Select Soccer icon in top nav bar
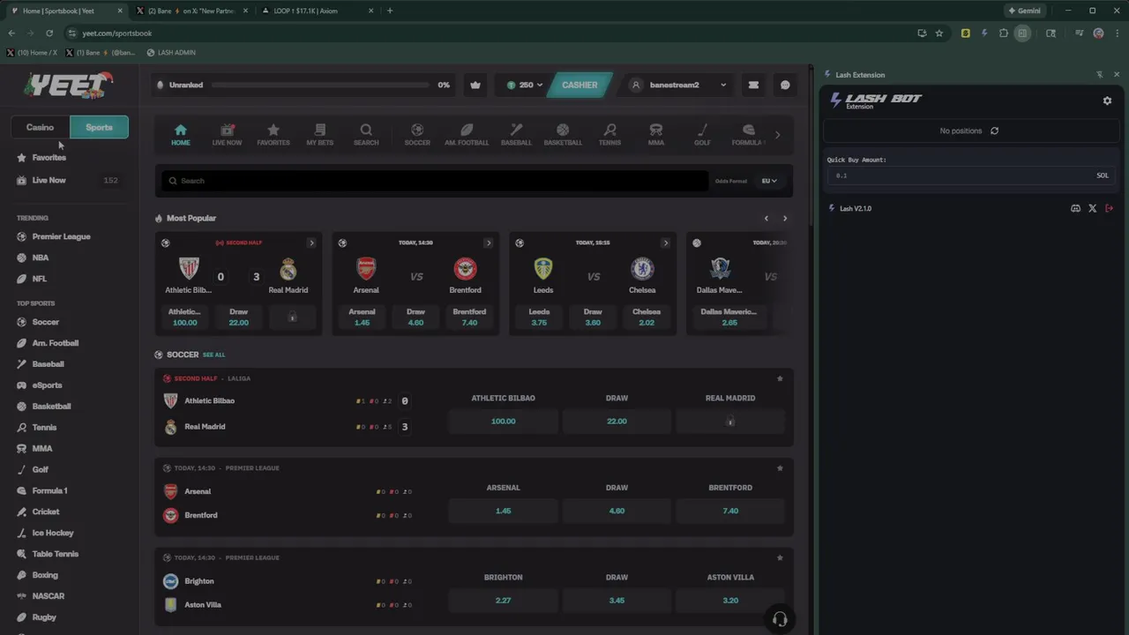The width and height of the screenshot is (1129, 635). point(417,134)
